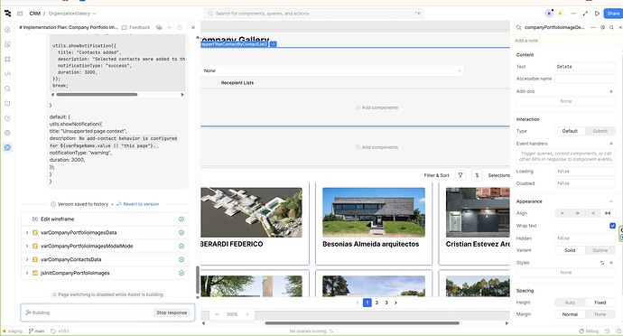
Task: Click the filter funnel icon
Action: click(x=460, y=175)
